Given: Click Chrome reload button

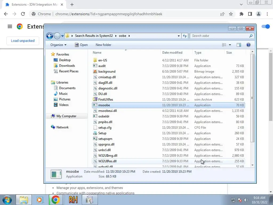Looking at the screenshot, I should (x=23, y=14).
